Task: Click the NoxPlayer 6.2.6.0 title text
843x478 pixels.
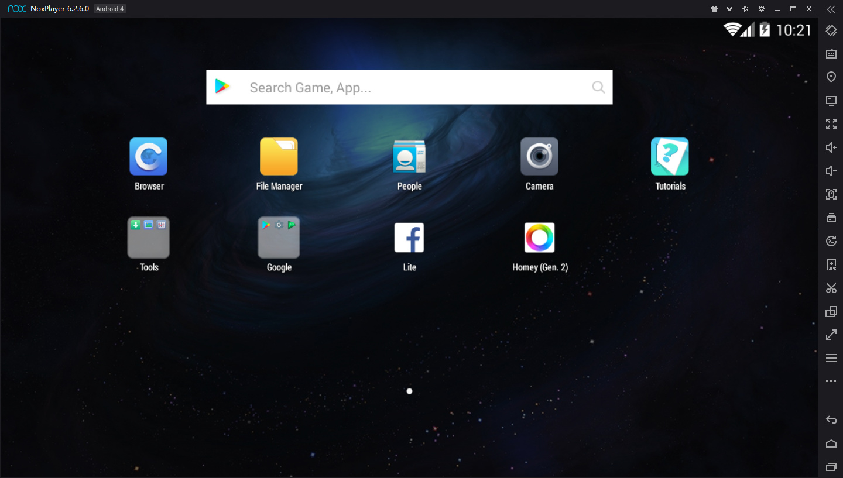Action: [x=60, y=9]
